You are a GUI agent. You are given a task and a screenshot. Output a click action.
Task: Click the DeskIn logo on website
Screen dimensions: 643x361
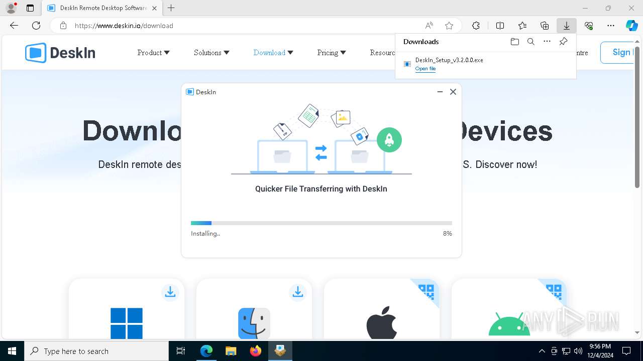tap(60, 53)
